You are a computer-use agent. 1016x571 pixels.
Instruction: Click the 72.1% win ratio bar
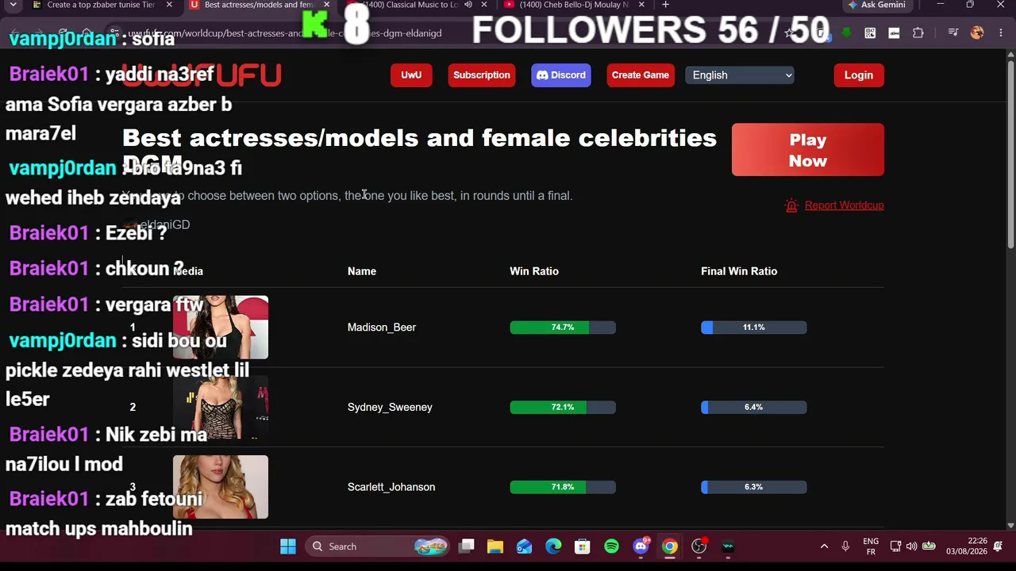click(563, 408)
